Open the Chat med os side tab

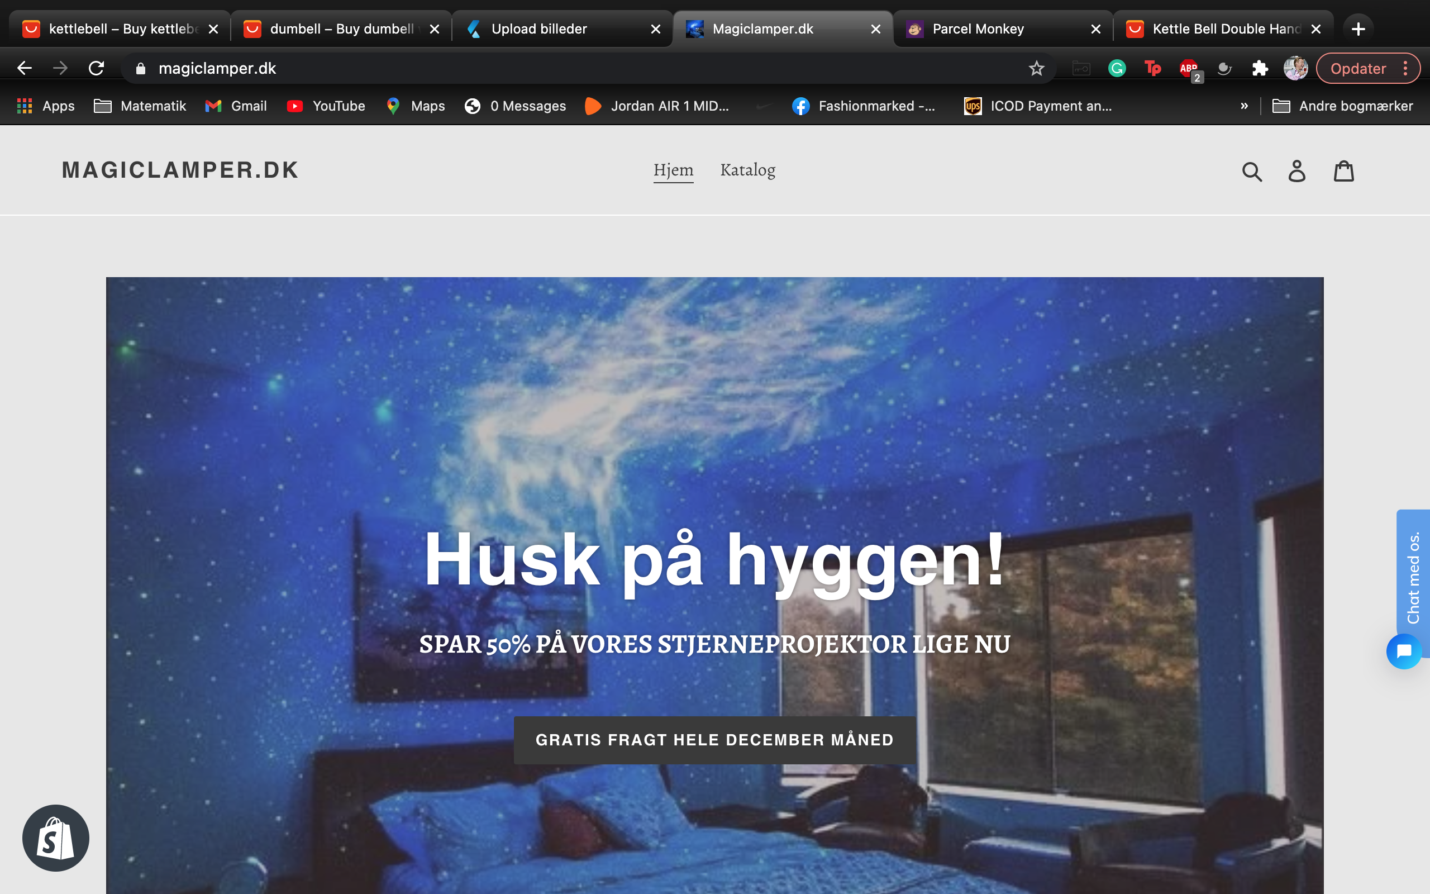[1413, 577]
